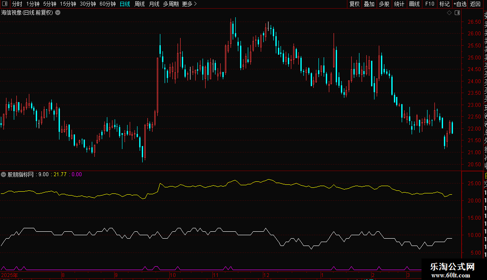
Task: Open the 股朋指标网 indicator dropdown
Action: [x=3, y=174]
